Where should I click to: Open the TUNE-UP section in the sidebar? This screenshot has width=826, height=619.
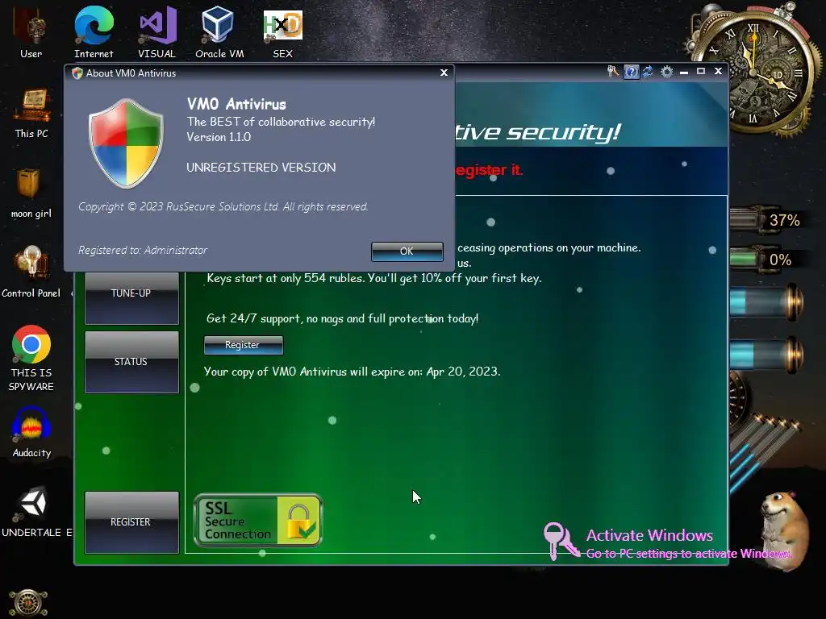coord(131,298)
